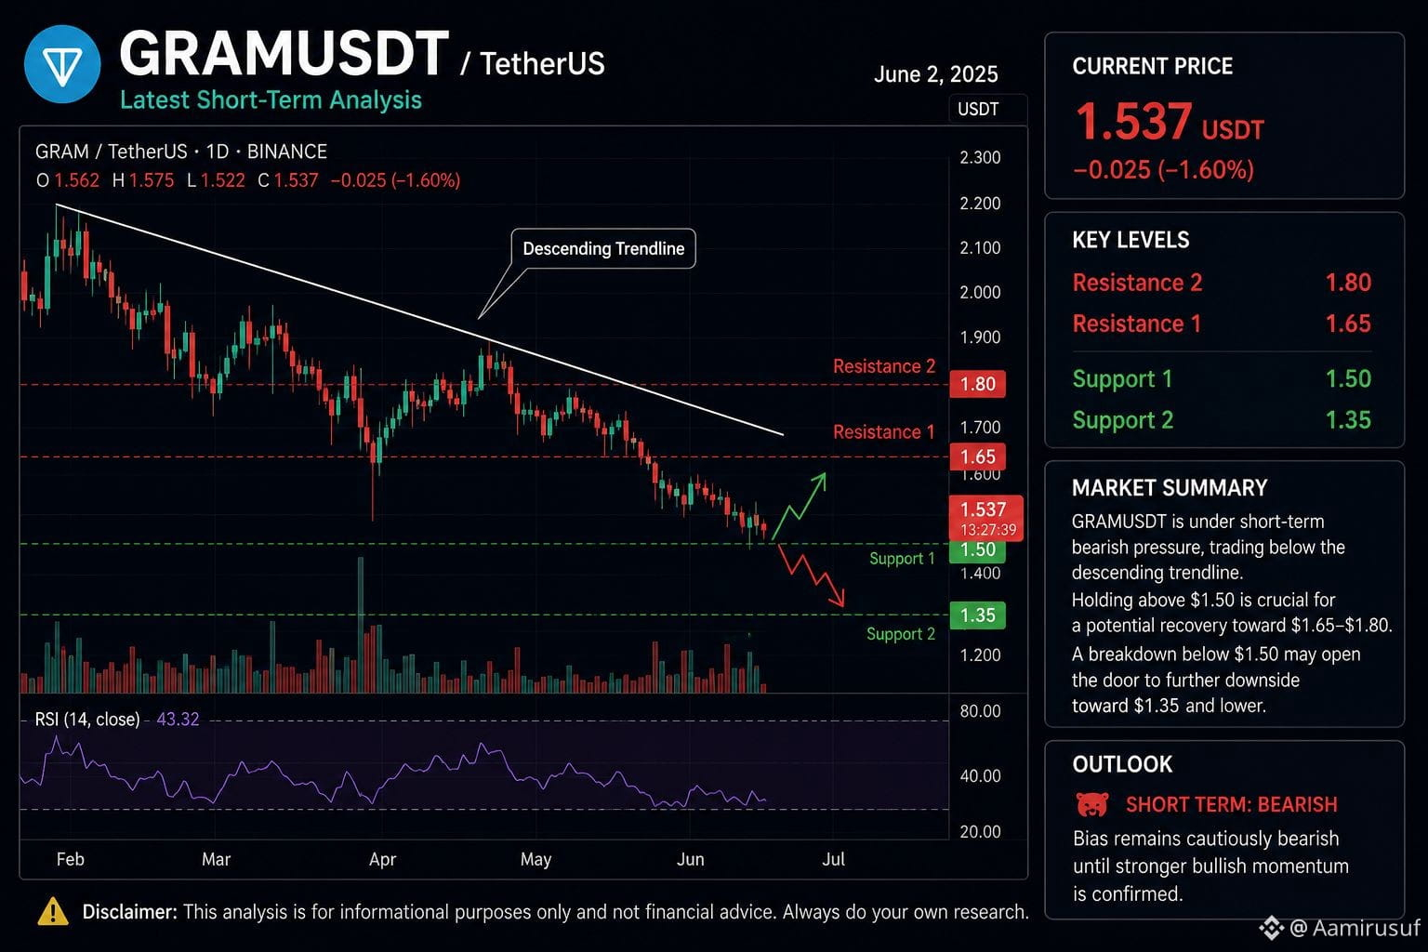Click the Latest Short-Term Analysis subtitle
Viewport: 1428px width, 952px height.
pyautogui.click(x=271, y=100)
